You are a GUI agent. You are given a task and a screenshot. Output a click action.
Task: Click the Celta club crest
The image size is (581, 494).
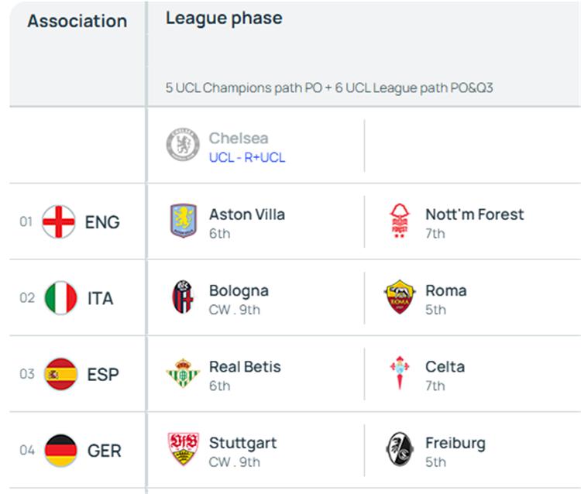tap(400, 374)
